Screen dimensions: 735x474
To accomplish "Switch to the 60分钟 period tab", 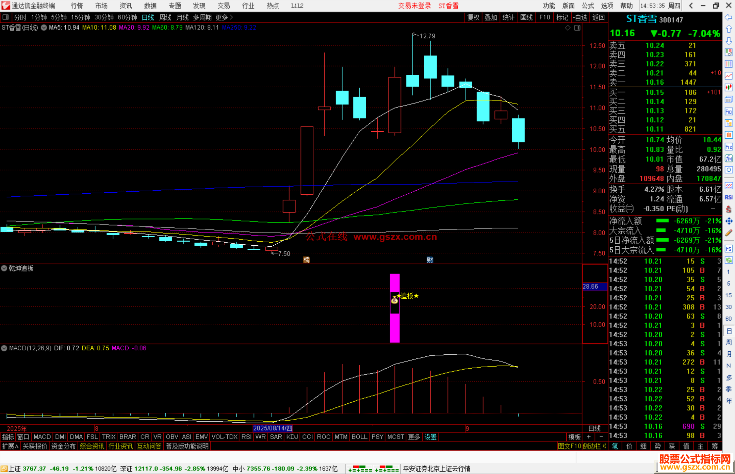I will (127, 17).
